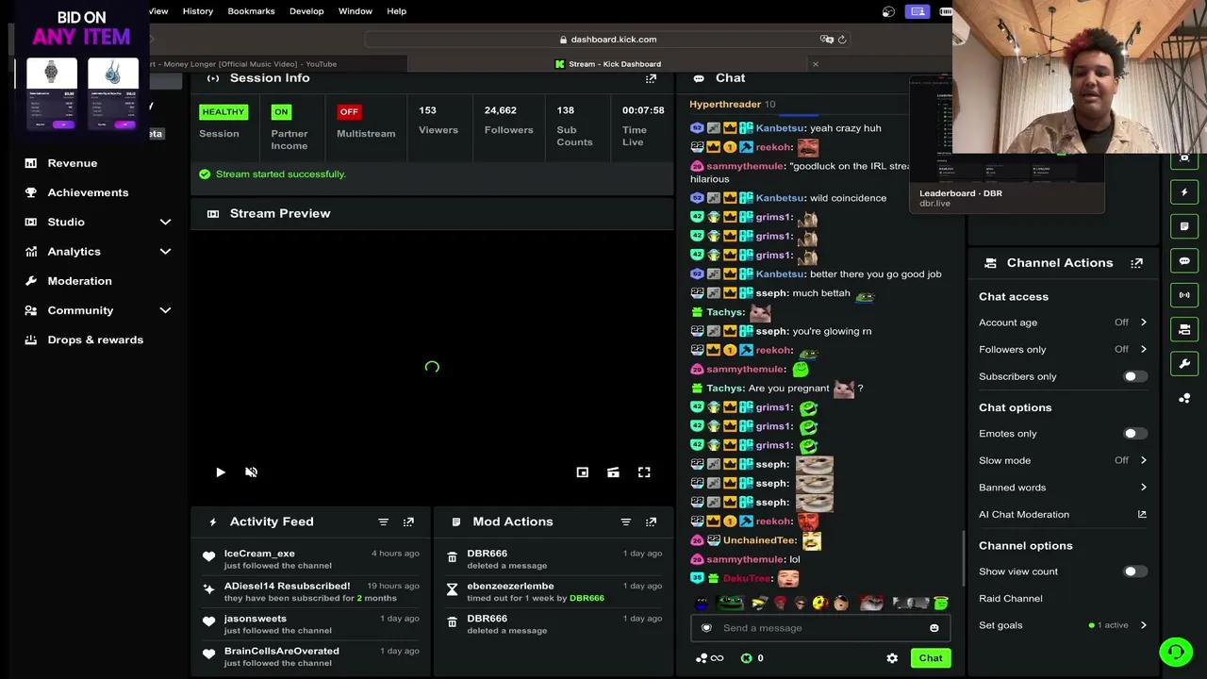This screenshot has width=1207, height=679.
Task: Click the wrench icon in right sidebar
Action: 1184,363
